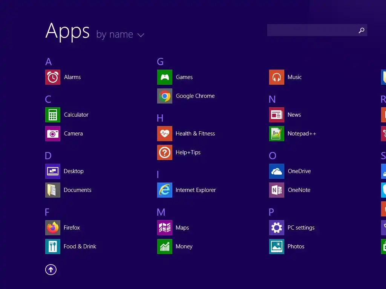
Task: Click the 'Health & Fitness' label
Action: point(195,134)
